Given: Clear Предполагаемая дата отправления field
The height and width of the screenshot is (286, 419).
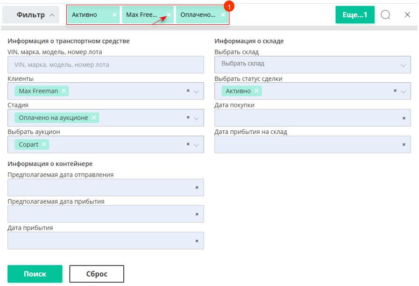Looking at the screenshot, I should click(197, 187).
